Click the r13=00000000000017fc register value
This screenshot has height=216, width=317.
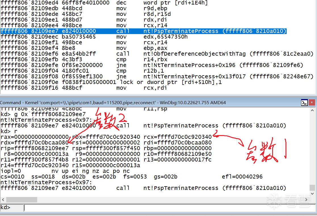177,159
